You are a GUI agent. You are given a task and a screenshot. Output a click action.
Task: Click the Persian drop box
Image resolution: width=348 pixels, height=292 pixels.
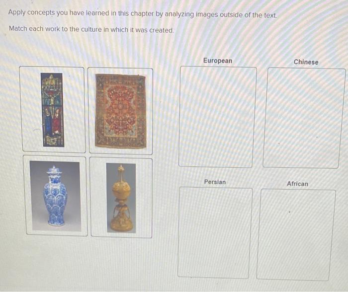tap(215, 232)
